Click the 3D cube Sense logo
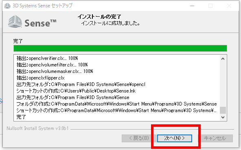Image resolution: width=241 pixels, height=150 pixels. coord(15,22)
